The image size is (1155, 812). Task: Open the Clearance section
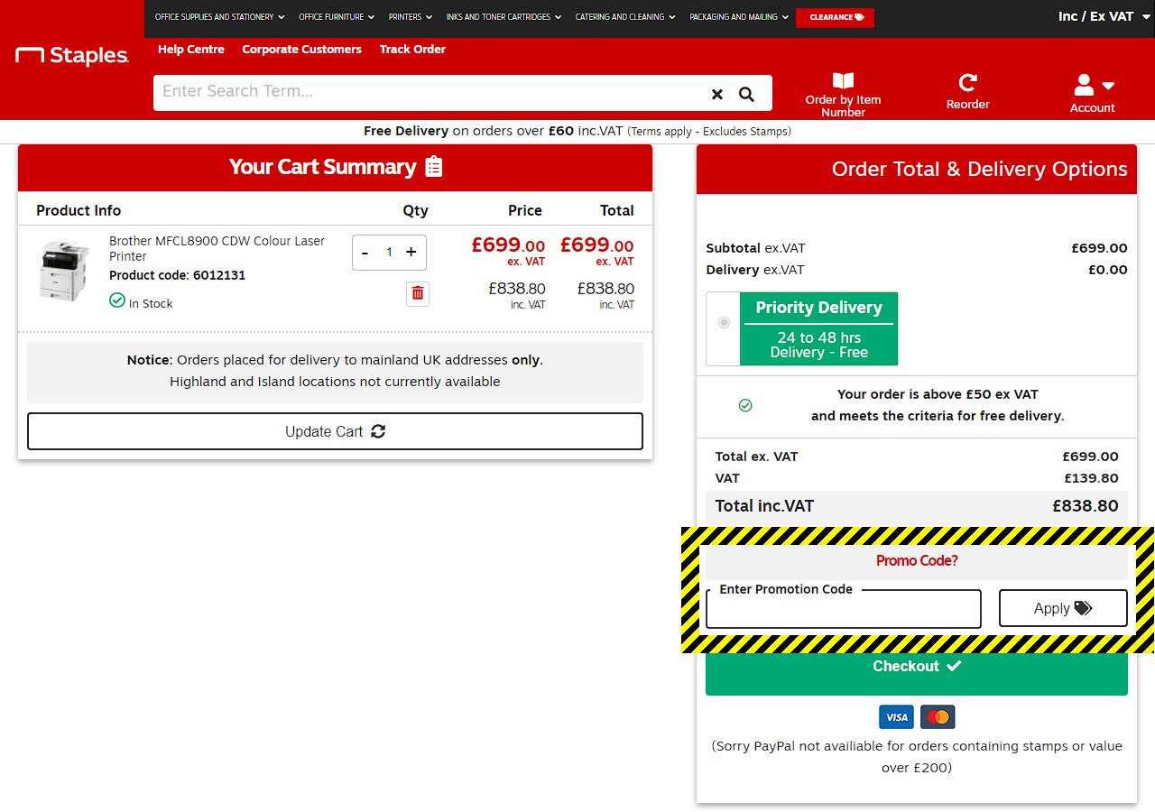[x=835, y=17]
